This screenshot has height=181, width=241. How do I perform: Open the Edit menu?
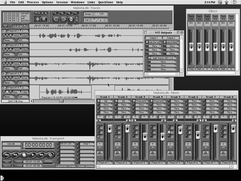[x=21, y=2]
